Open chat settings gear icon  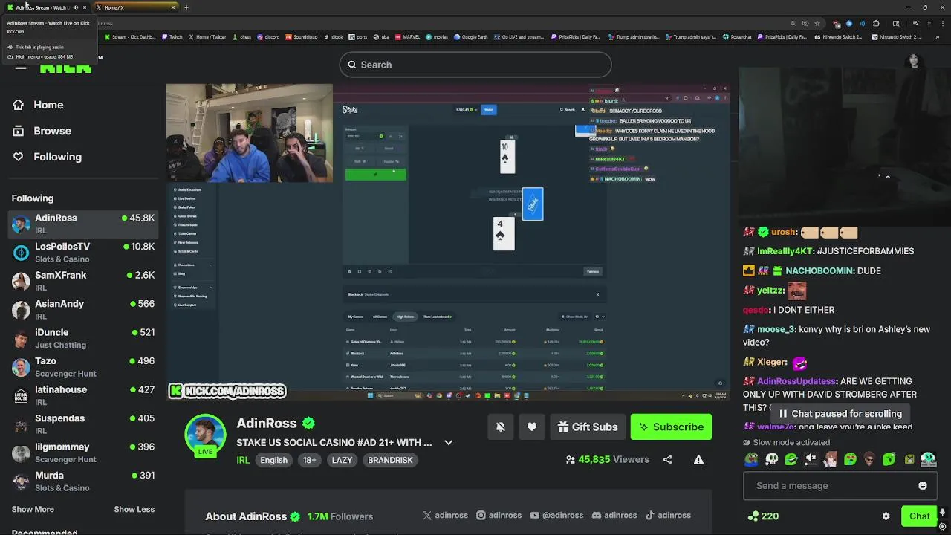pyautogui.click(x=886, y=516)
